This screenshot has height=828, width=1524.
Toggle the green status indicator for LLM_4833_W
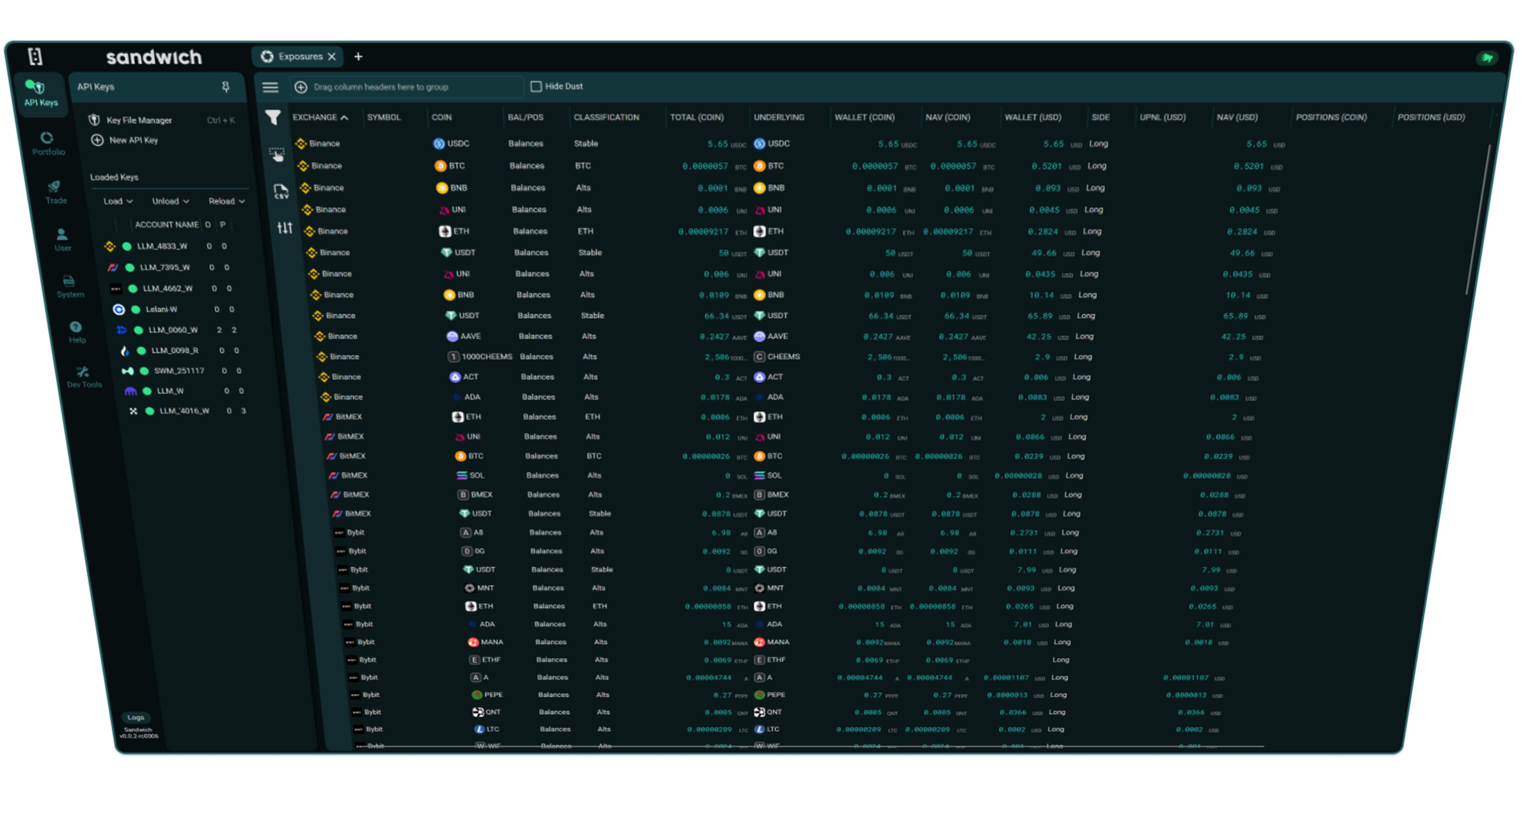128,246
